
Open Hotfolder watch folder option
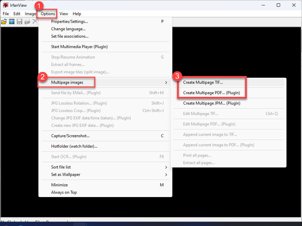point(105,146)
